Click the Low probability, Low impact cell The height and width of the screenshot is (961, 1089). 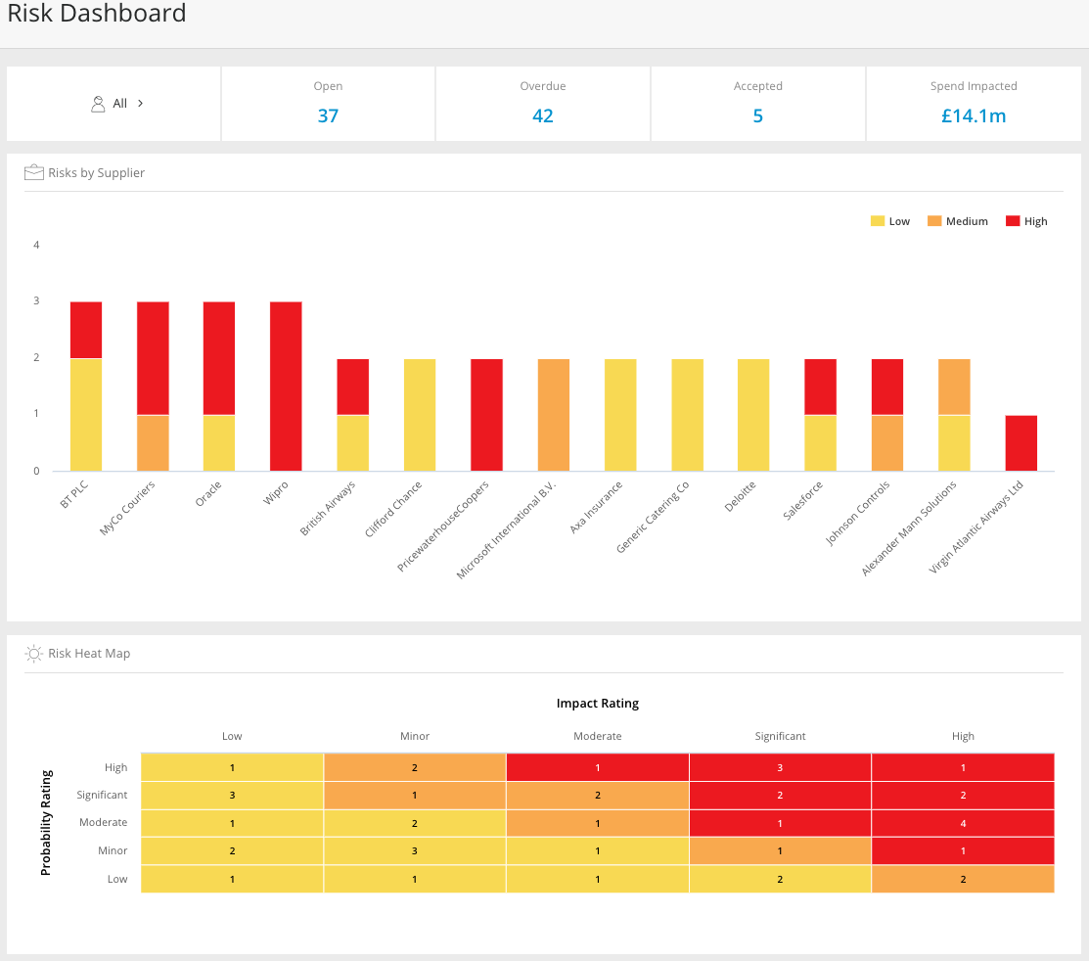coord(232,879)
